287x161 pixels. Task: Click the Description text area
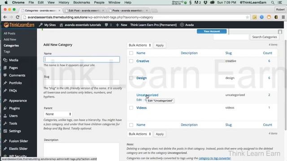pos(82,152)
